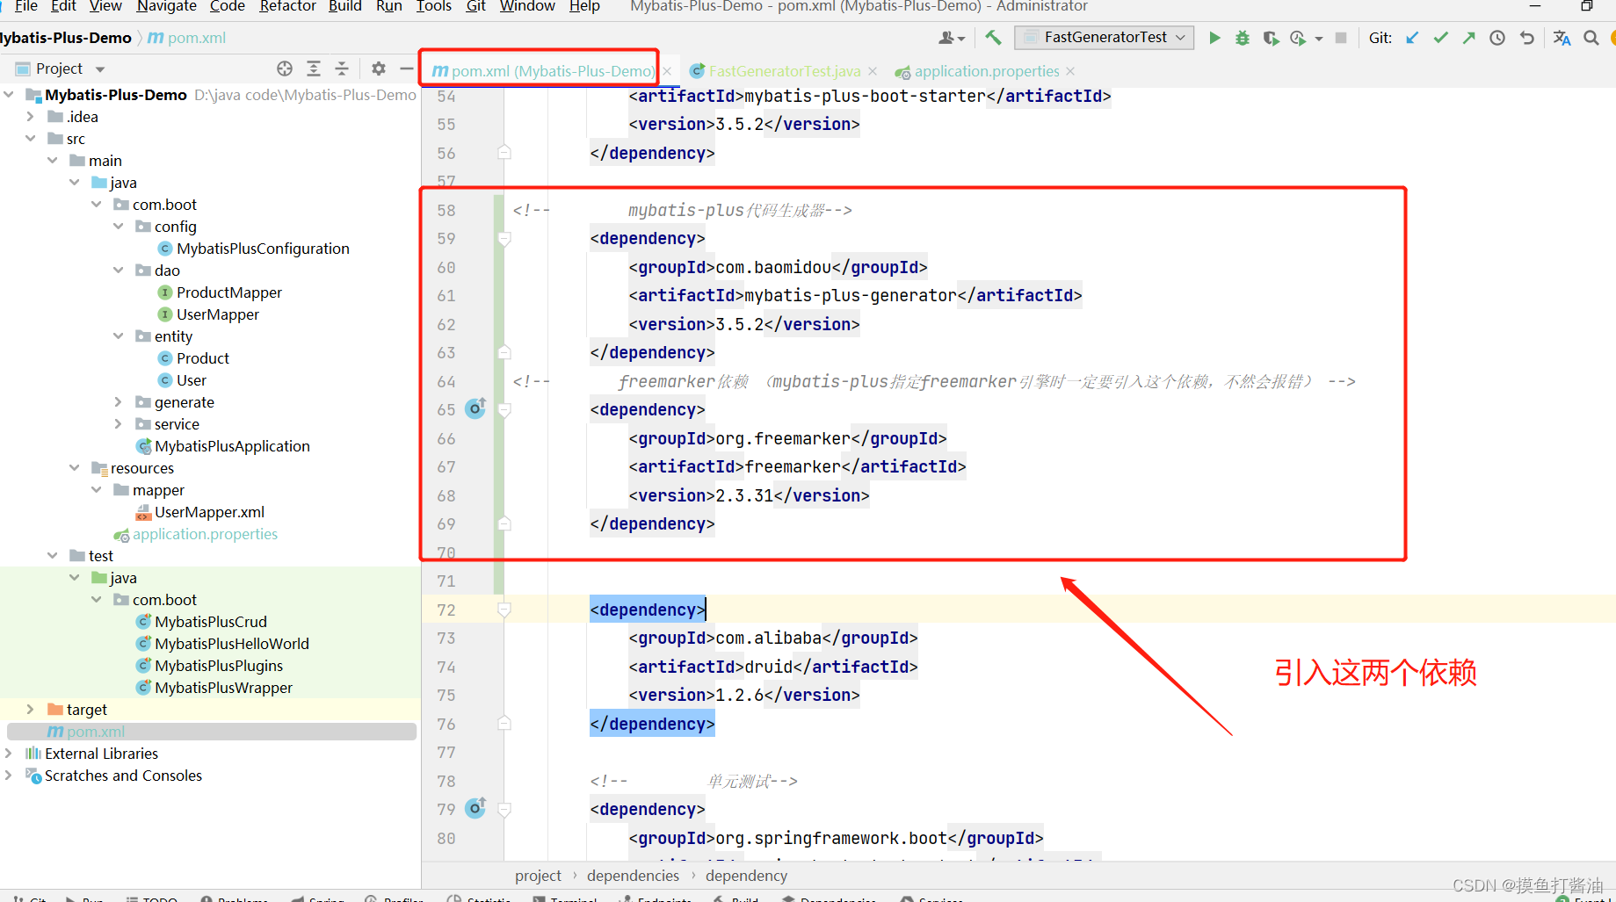Update project with Git blue arrow
This screenshot has width=1616, height=902.
pos(1412,38)
